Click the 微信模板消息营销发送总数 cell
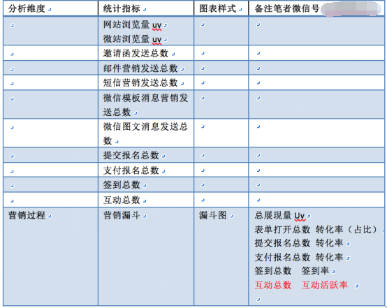This screenshot has width=387, height=308. click(x=146, y=105)
